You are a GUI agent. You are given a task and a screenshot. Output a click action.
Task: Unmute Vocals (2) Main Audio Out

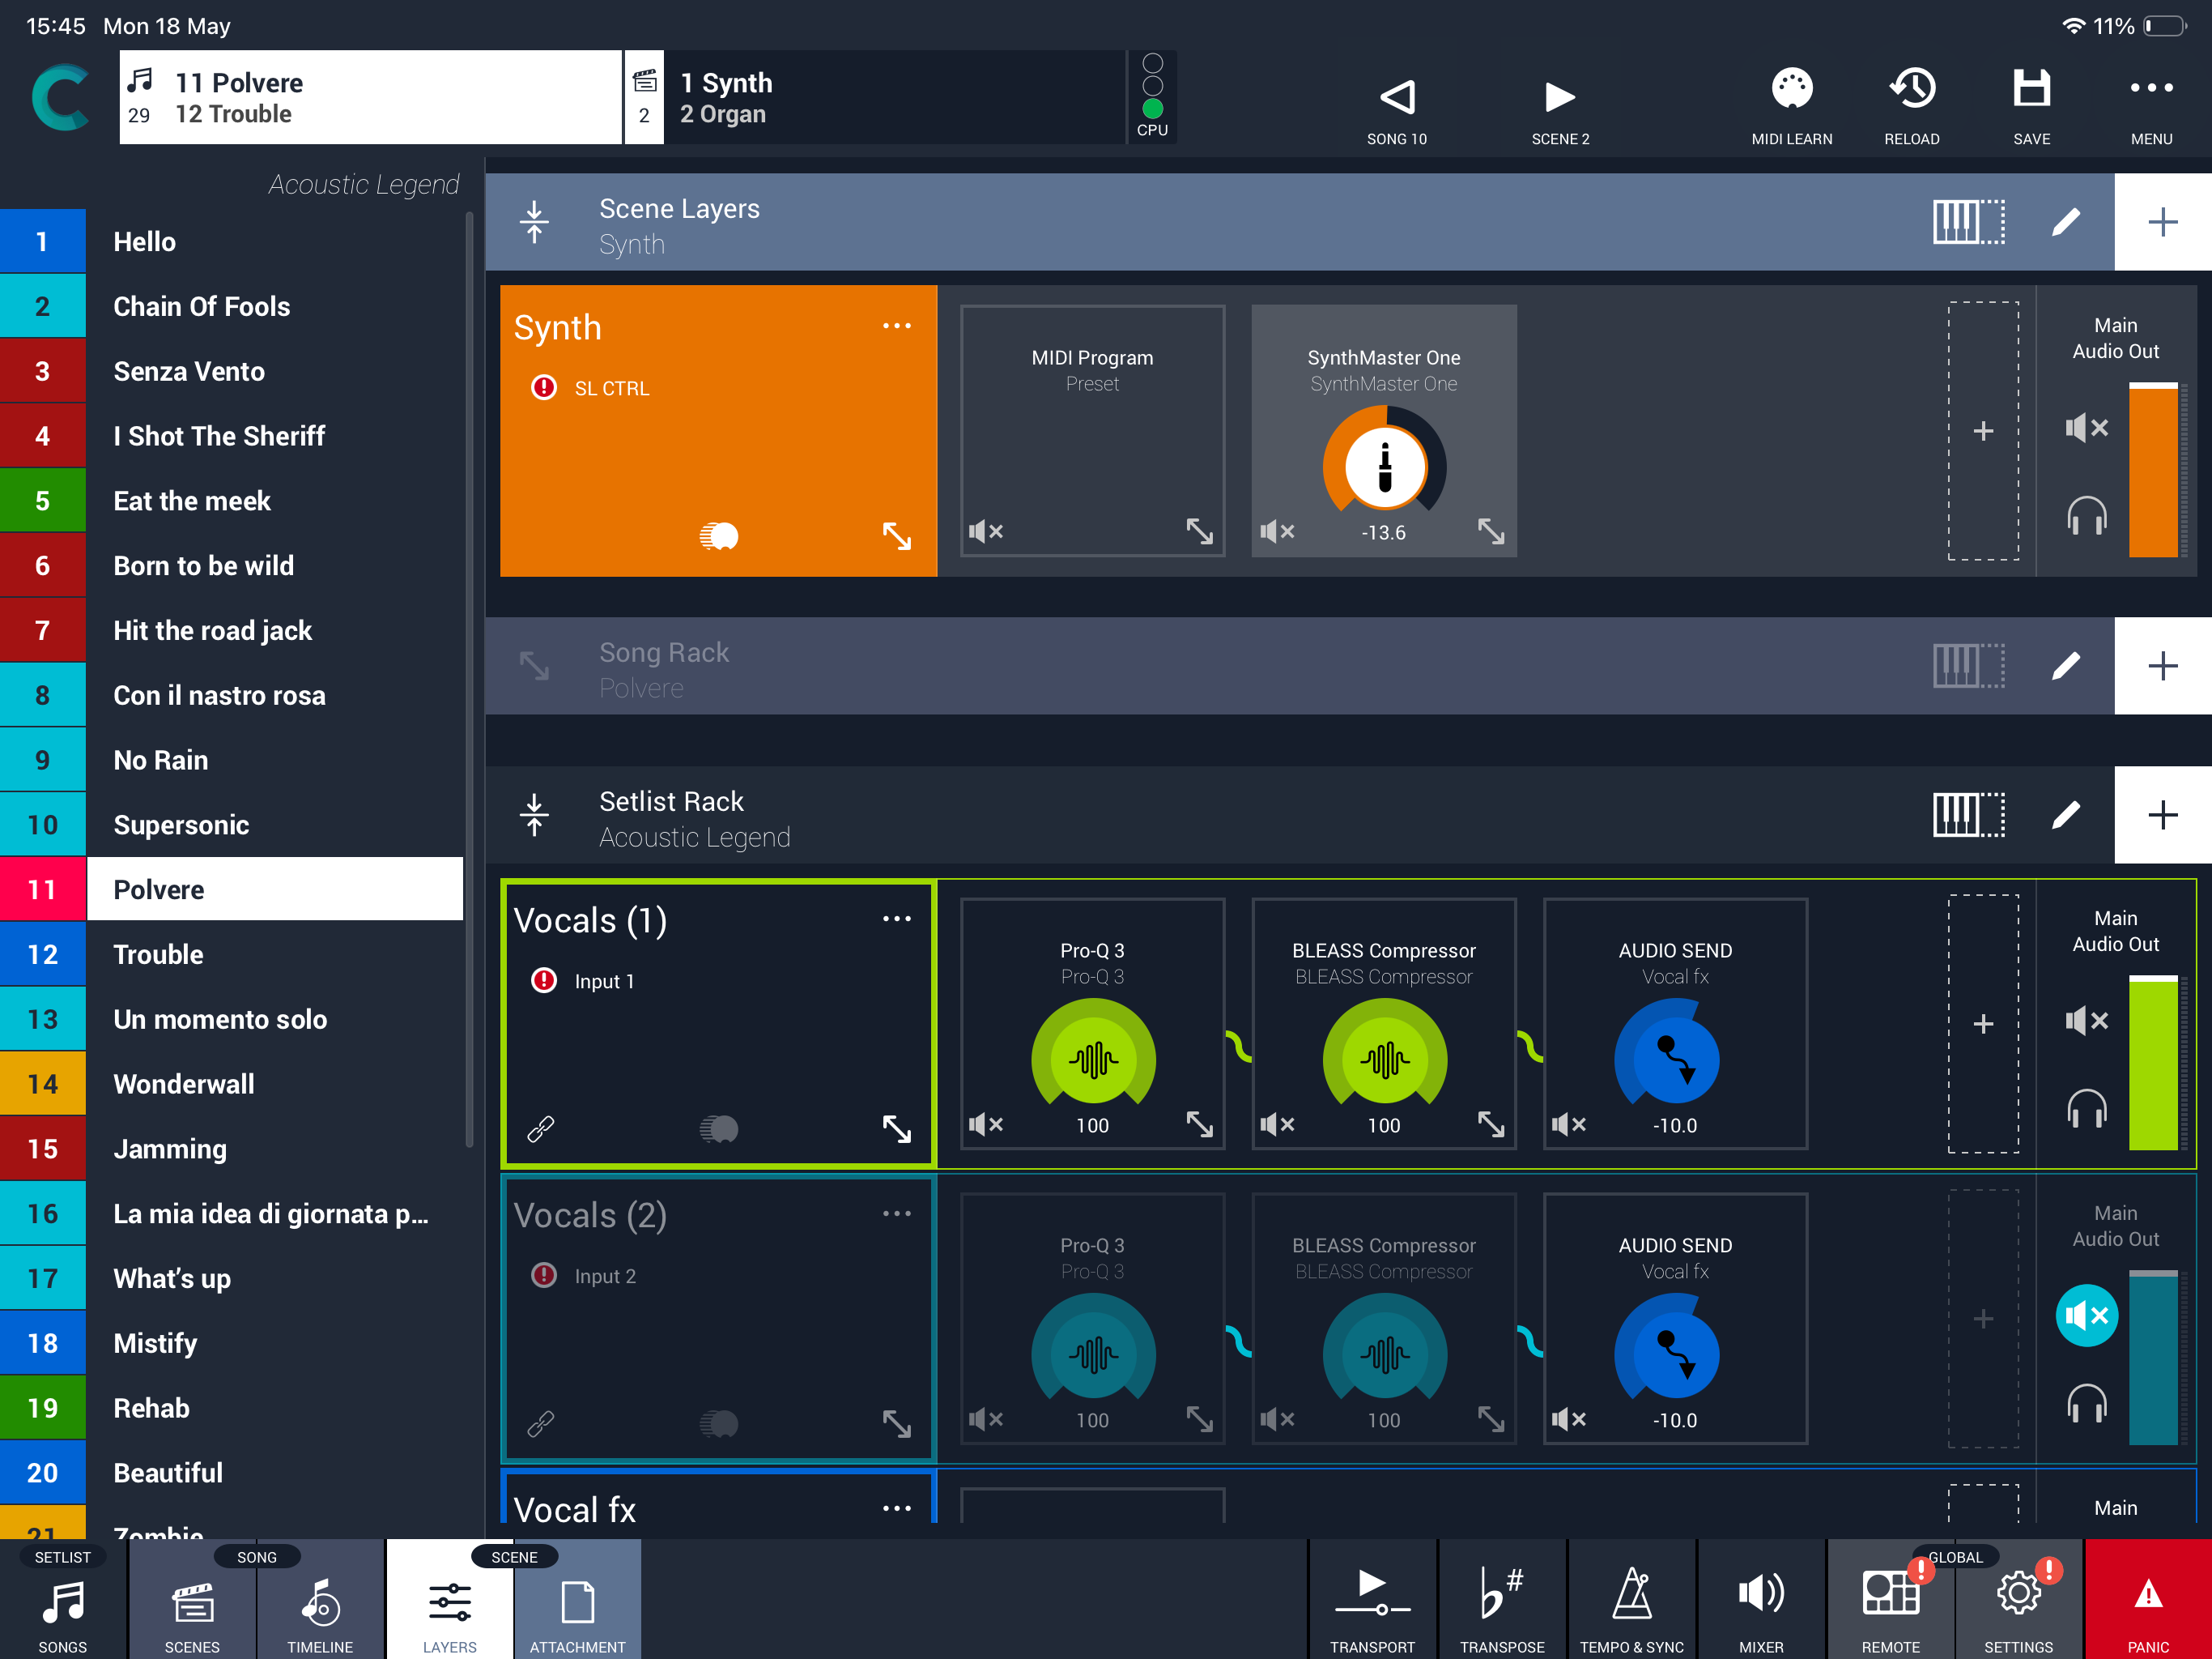point(2087,1315)
